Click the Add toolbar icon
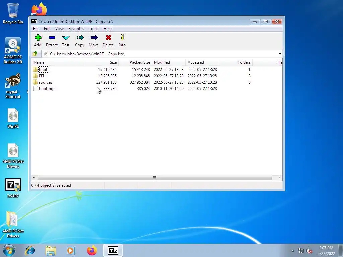Image resolution: width=343 pixels, height=257 pixels. (x=38, y=38)
